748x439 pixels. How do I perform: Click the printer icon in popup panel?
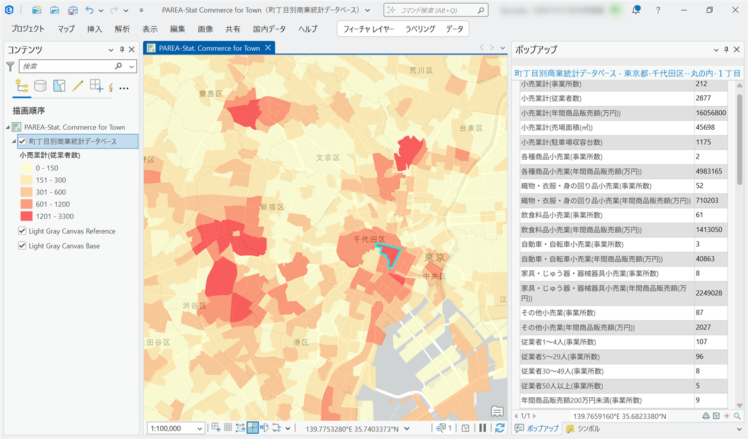[x=705, y=416]
